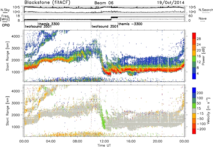This screenshot has width=213, height=147.
Task: Click the blue 200 m/s velocity swatch
Action: 194,90
